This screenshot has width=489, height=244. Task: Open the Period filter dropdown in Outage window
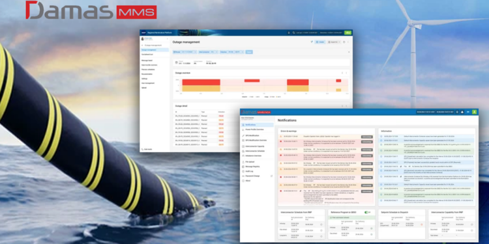coord(185,52)
